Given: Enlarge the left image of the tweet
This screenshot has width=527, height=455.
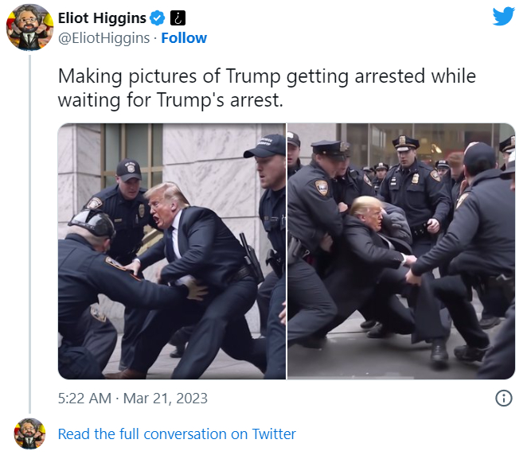Looking at the screenshot, I should (172, 251).
